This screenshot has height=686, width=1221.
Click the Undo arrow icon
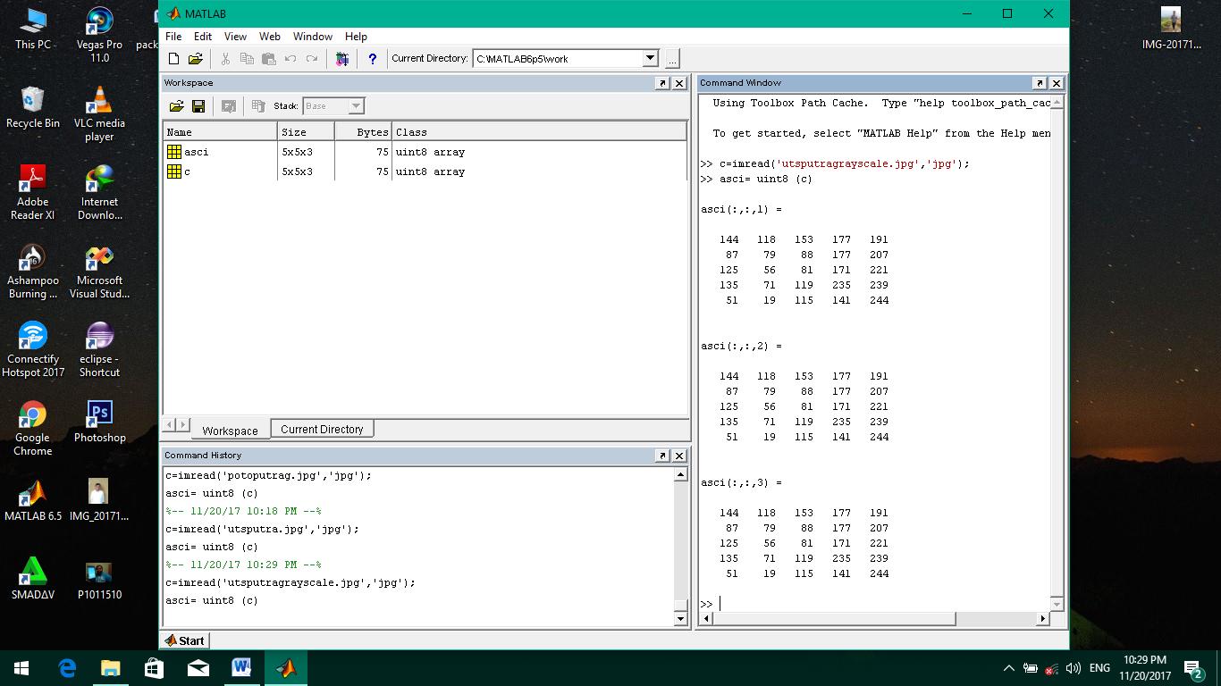[x=290, y=58]
